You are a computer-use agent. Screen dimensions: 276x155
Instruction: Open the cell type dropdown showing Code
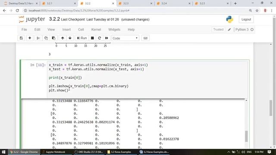125,38
